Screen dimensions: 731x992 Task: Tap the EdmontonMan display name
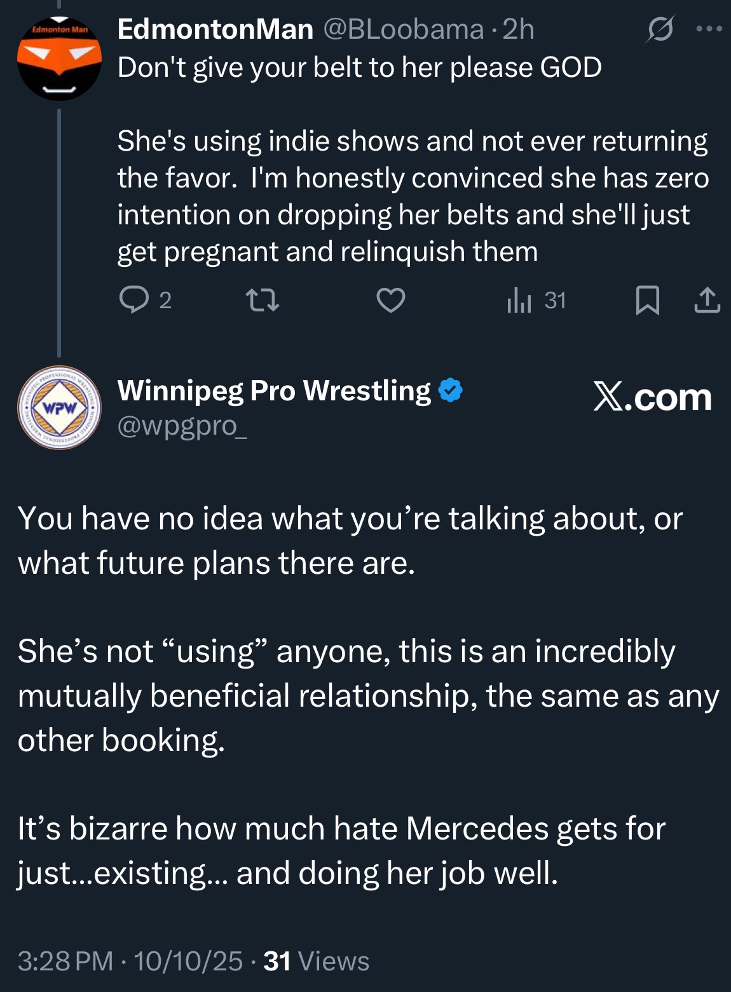coord(215,30)
